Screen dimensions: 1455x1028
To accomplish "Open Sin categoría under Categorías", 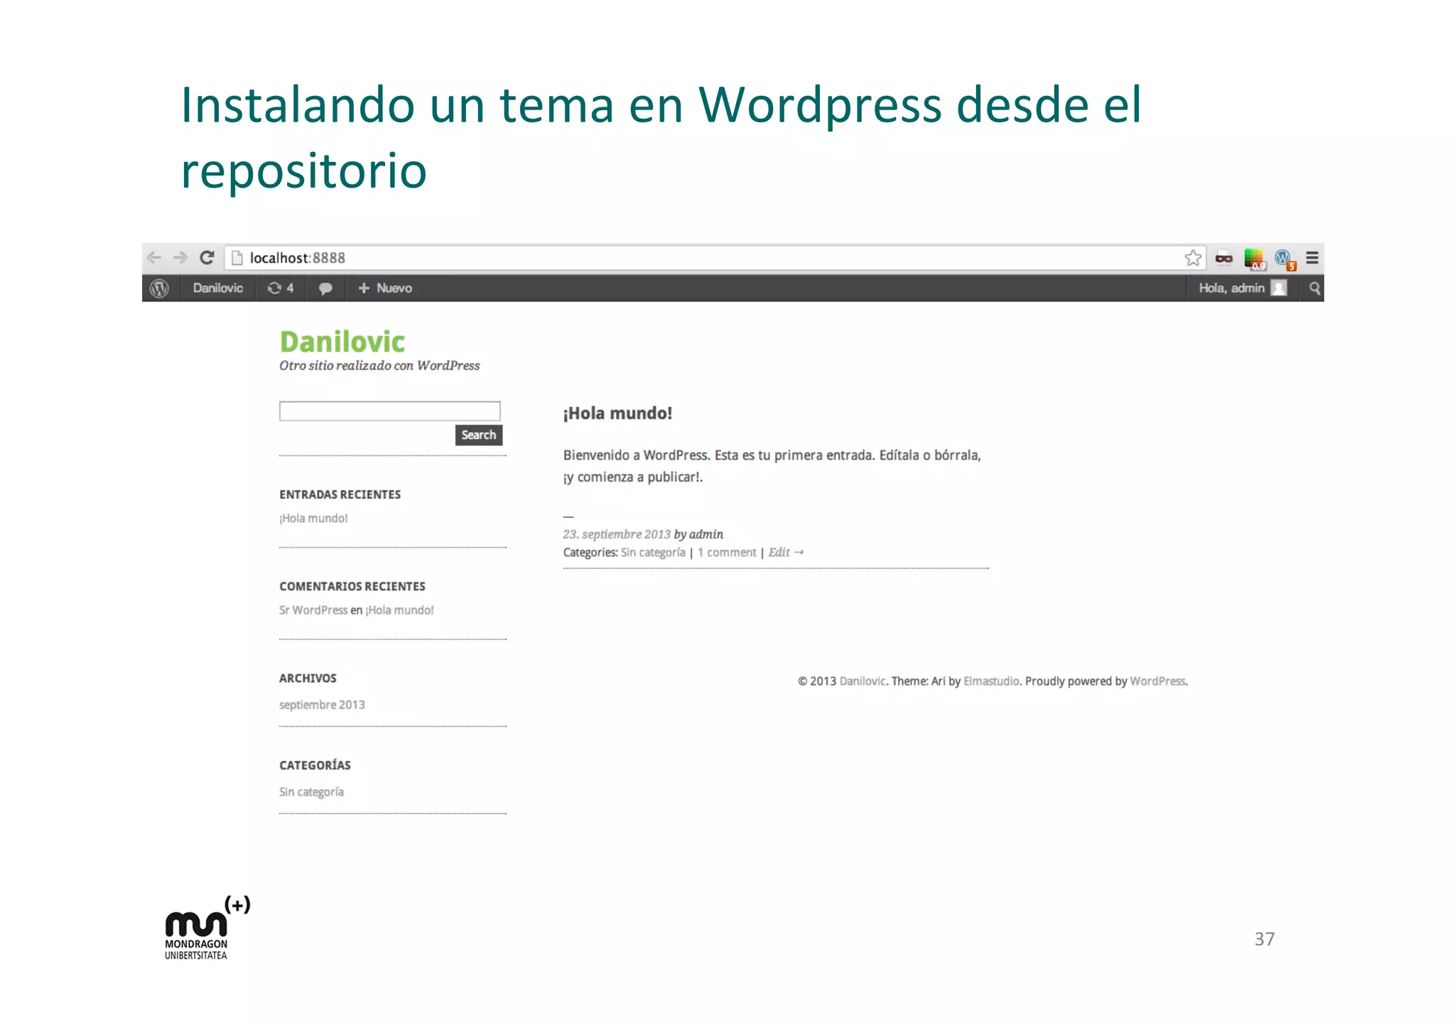I will click(x=311, y=792).
